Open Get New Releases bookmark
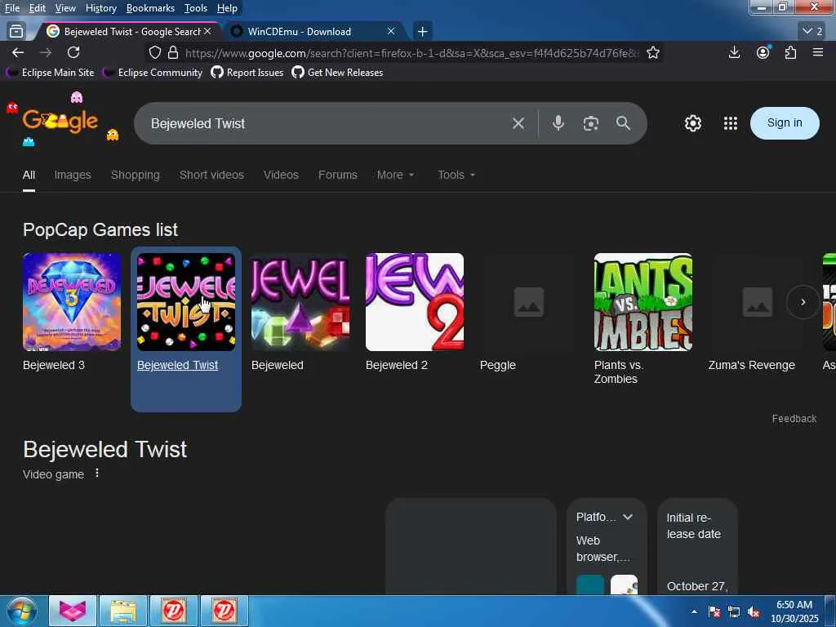 tap(337, 73)
